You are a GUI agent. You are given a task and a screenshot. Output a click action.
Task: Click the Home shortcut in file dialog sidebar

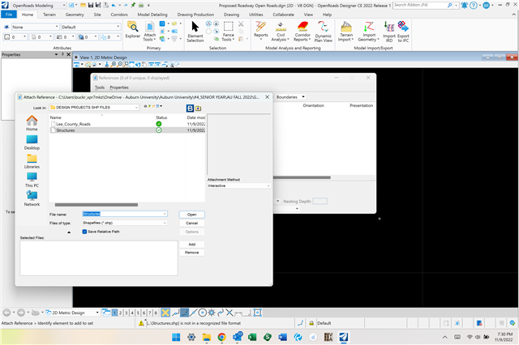32,122
